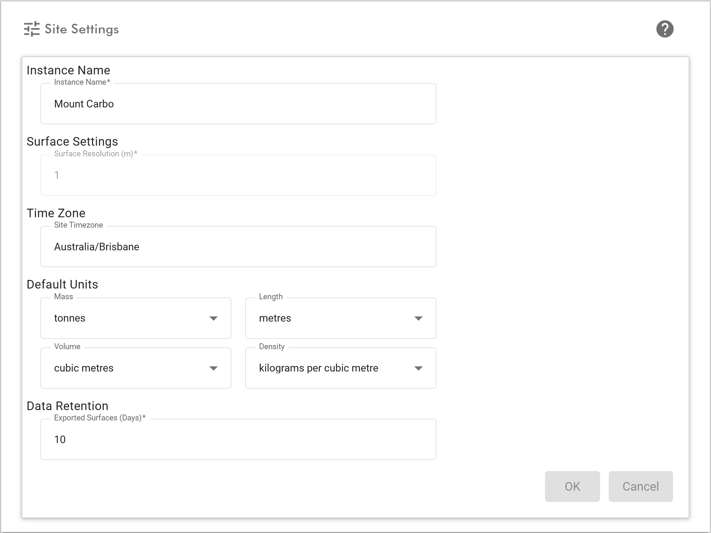Click the arrow beside tonnes

(214, 318)
